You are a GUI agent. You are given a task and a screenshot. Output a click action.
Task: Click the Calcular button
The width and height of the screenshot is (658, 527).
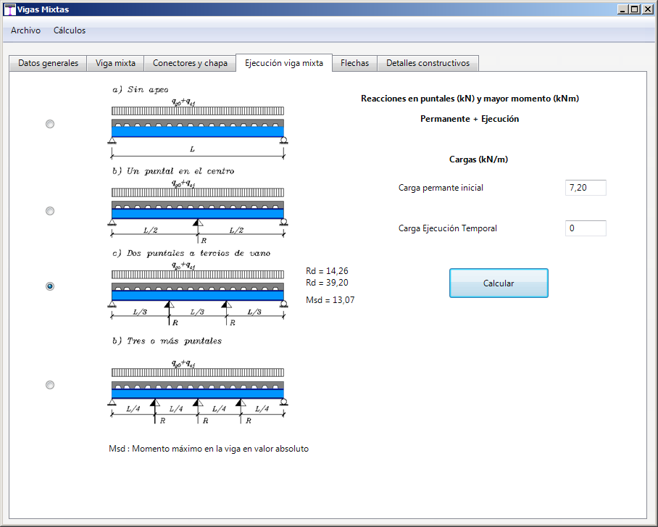[x=499, y=283]
